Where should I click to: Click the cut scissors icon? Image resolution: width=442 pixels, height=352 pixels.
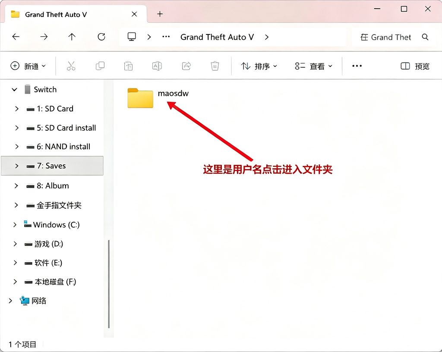pos(71,66)
